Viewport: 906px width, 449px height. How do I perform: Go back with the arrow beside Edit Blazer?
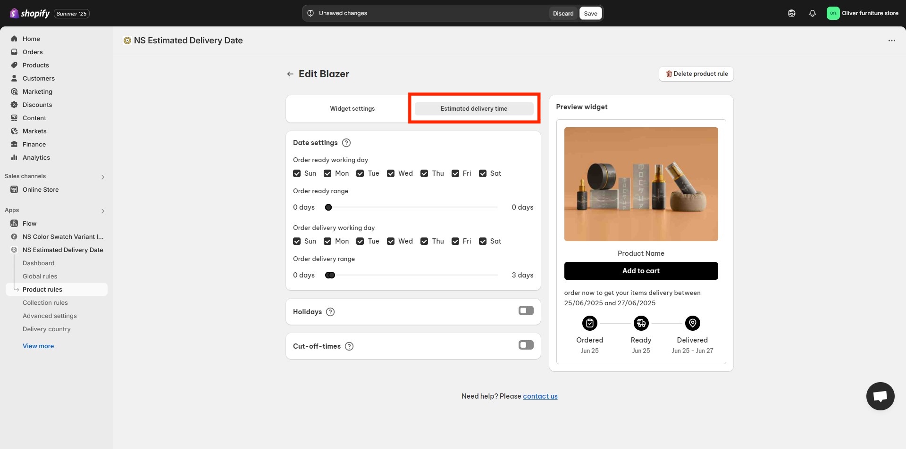(290, 74)
